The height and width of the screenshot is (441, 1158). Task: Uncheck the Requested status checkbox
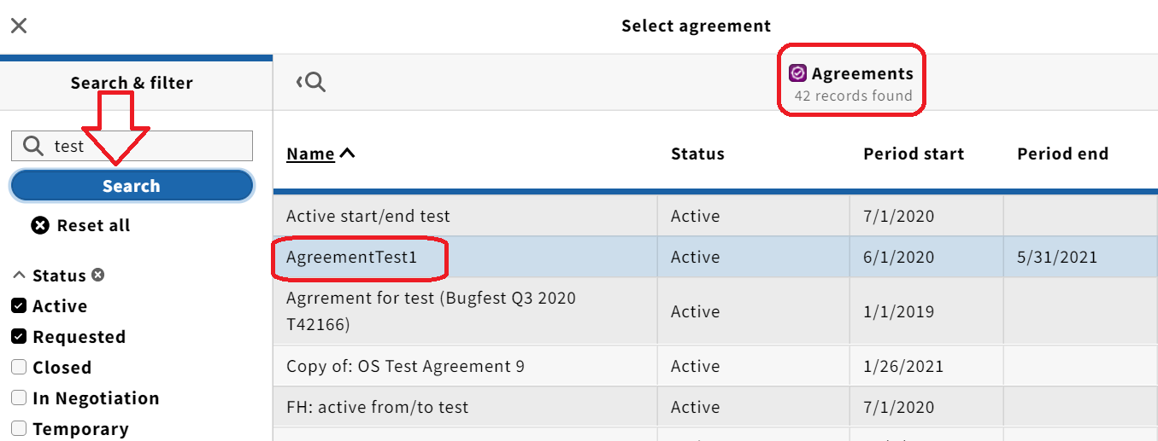point(19,336)
